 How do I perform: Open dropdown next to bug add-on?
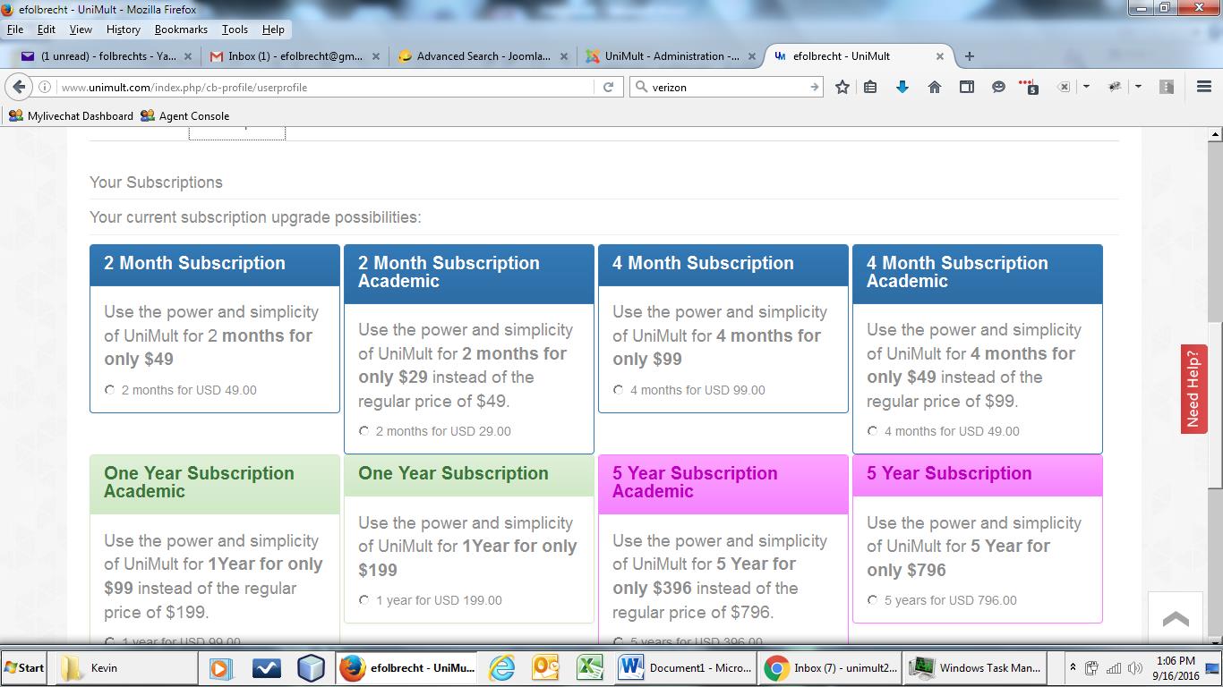point(1138,87)
